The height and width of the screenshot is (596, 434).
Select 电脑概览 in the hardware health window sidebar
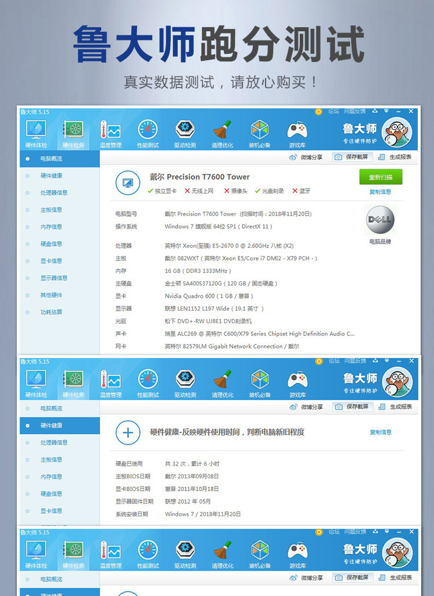[60, 408]
